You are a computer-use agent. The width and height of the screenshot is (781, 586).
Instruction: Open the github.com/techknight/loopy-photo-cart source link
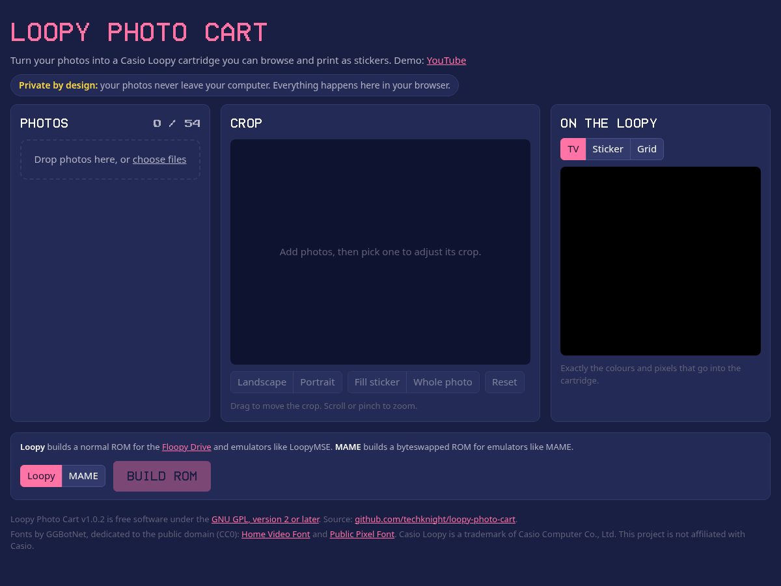click(435, 520)
